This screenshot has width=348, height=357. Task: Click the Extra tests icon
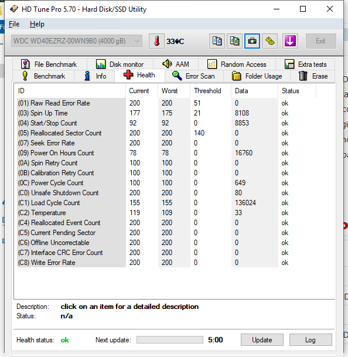pos(289,64)
